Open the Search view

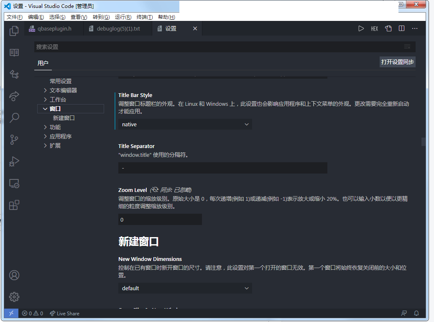[x=14, y=118]
